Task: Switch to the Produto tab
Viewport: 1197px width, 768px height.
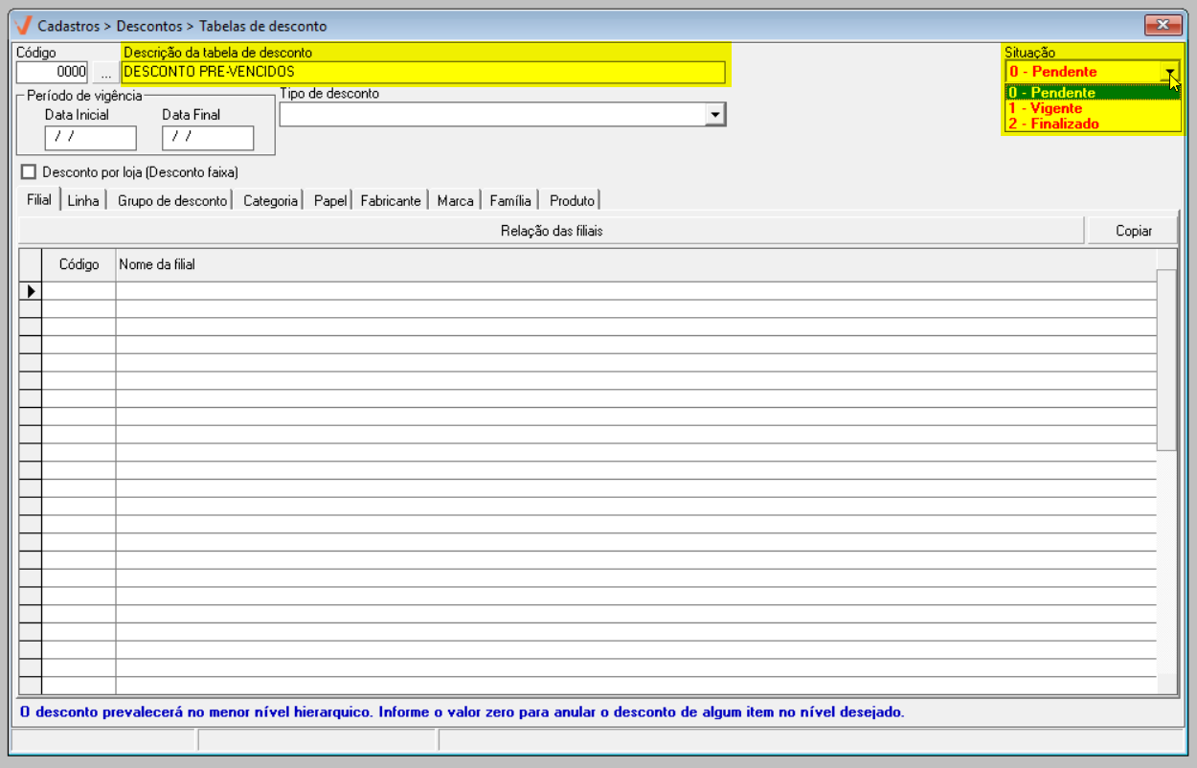Action: point(572,201)
